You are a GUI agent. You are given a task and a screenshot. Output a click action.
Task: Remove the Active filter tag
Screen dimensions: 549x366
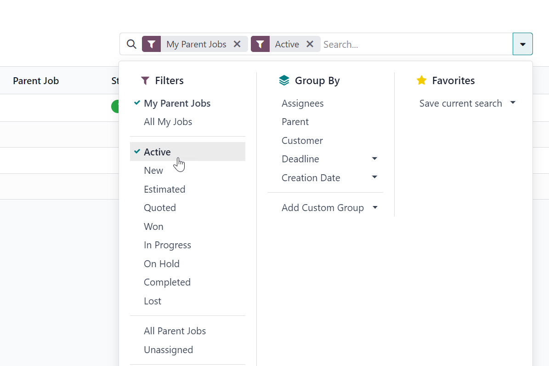point(310,44)
